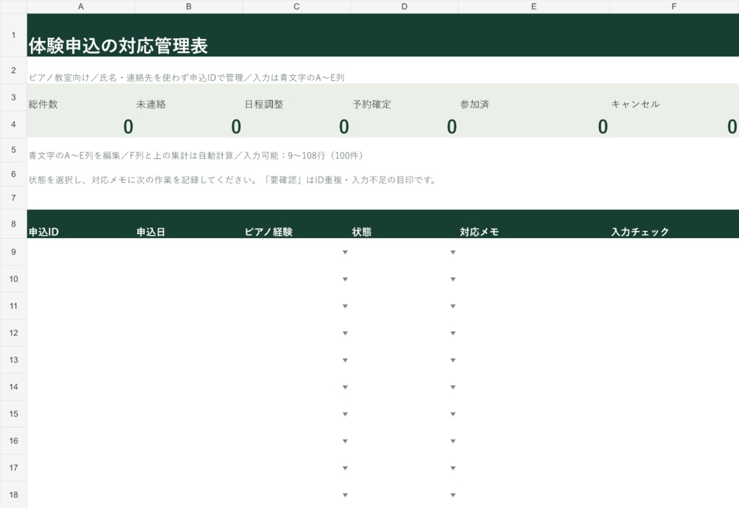
Task: Click the 総件数 label
Action: [x=43, y=105]
